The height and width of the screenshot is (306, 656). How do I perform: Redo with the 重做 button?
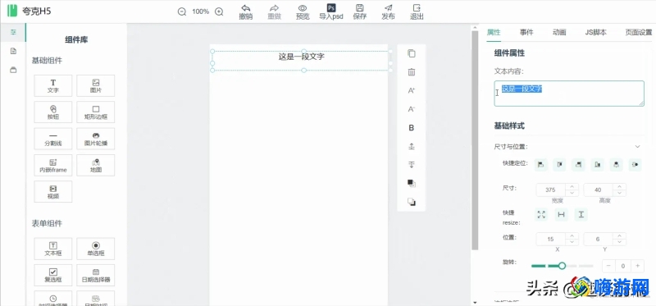[x=274, y=12]
